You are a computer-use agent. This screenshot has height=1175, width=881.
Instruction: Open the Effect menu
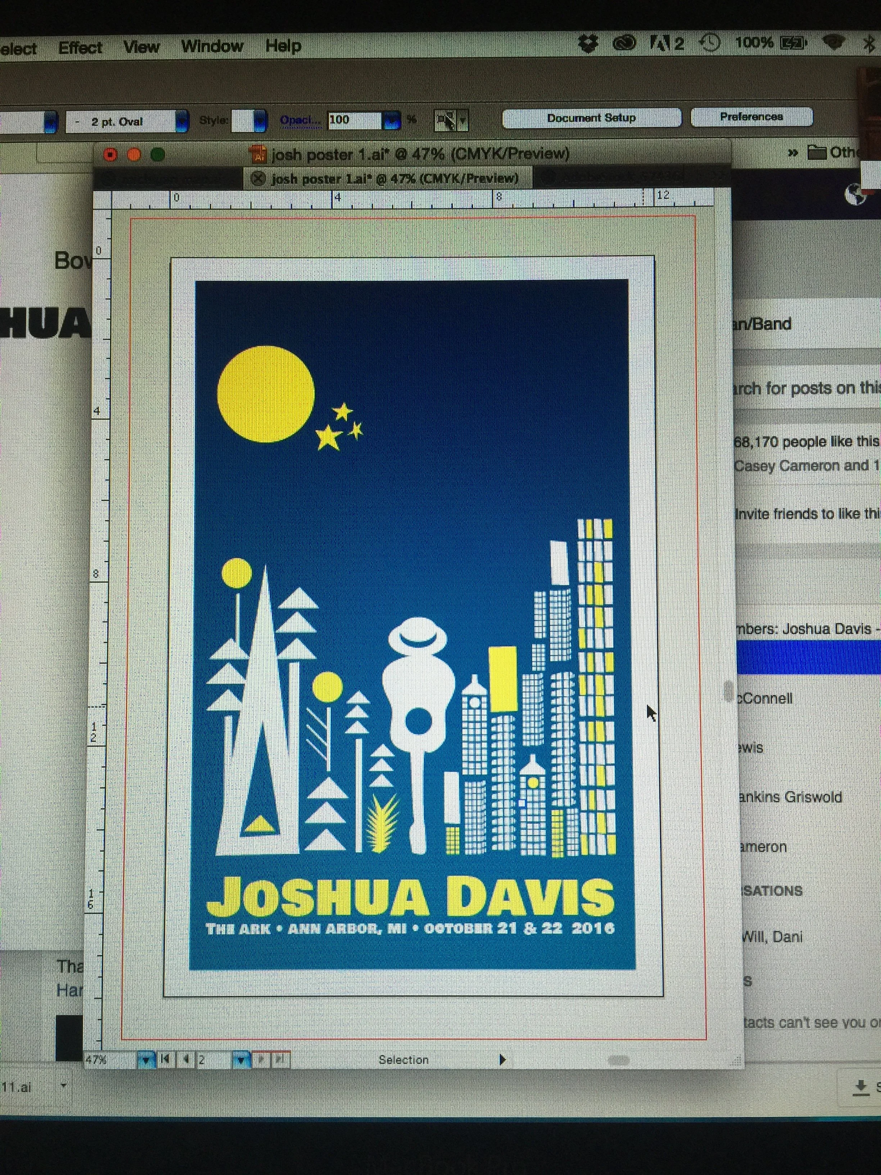pos(80,48)
